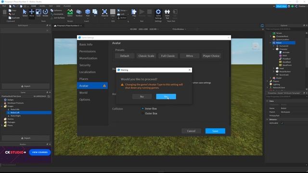Screen dimensions: 308x173
Task: Refresh the Game panel asset list
Action: click(49, 96)
